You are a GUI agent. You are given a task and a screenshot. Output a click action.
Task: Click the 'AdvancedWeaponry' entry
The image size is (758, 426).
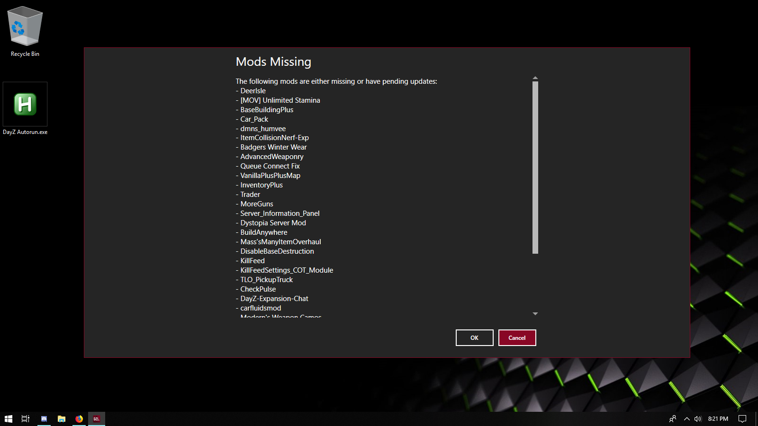click(x=272, y=157)
